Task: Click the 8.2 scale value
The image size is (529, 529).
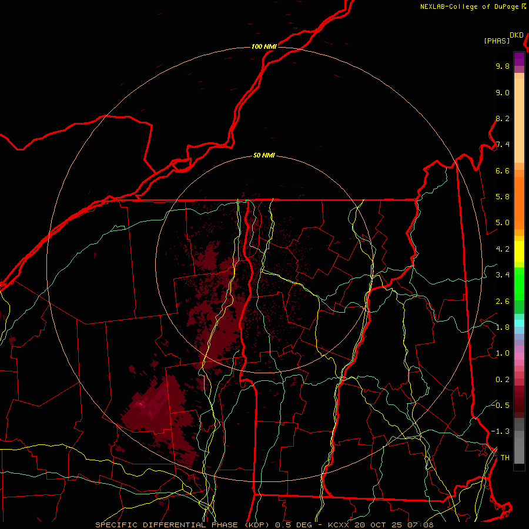Action: pos(503,118)
